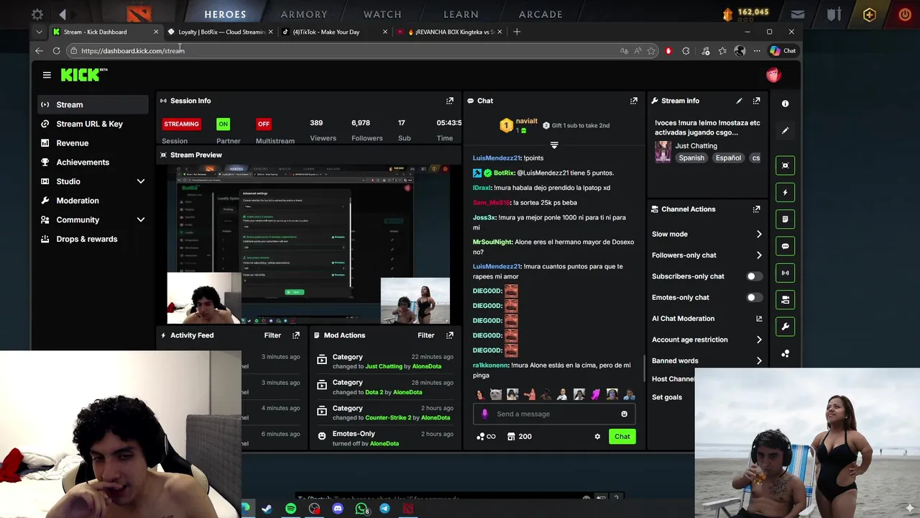Screen dimensions: 920x518
Task: Open Moderation in the sidebar
Action: 92,201
